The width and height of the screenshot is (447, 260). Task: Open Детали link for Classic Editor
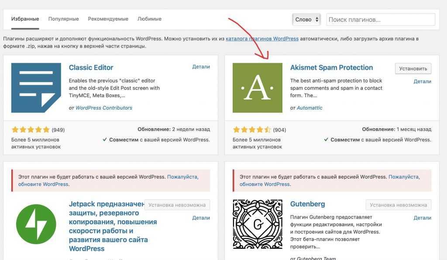201,67
